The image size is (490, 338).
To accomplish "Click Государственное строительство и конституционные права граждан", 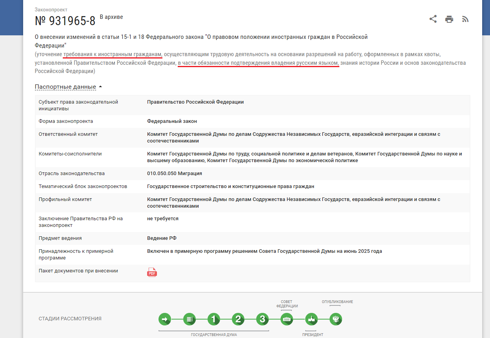I will coord(231,186).
